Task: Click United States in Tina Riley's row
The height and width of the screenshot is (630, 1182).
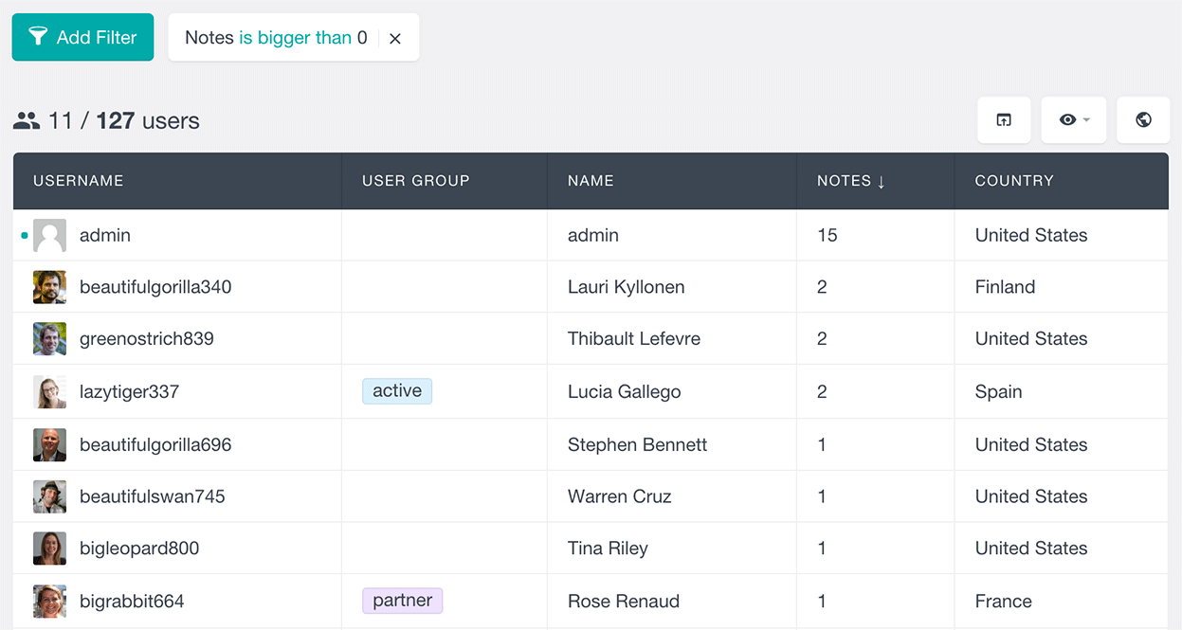Action: click(1031, 548)
